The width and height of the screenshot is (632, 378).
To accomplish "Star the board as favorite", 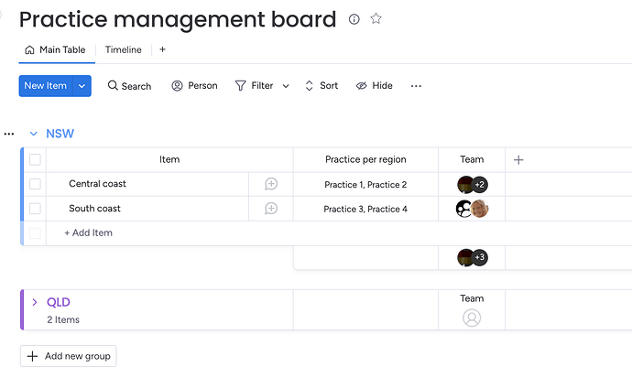I will 376,19.
